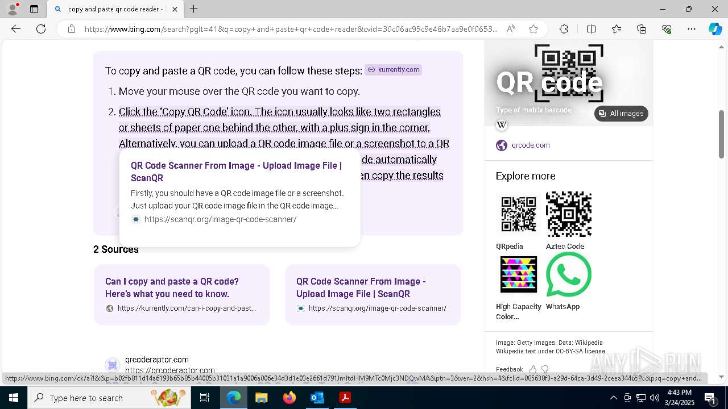This screenshot has width=728, height=409.
Task: Add page to favorites star icon
Action: pyautogui.click(x=533, y=29)
